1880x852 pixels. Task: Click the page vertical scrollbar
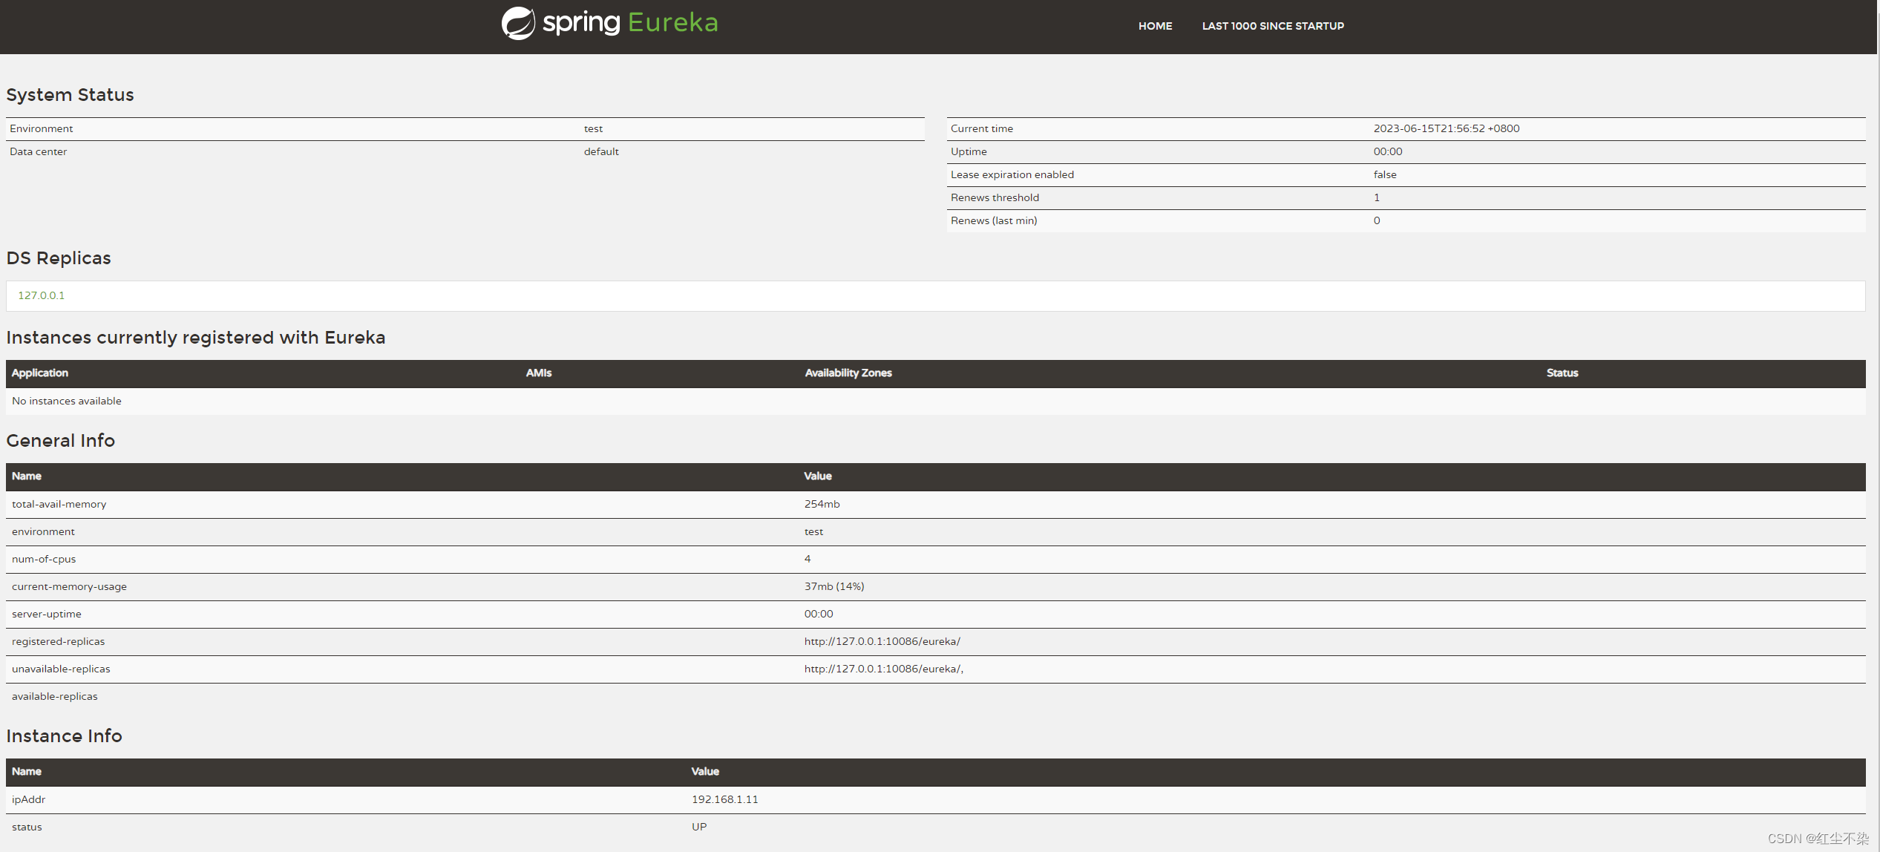(x=1877, y=426)
